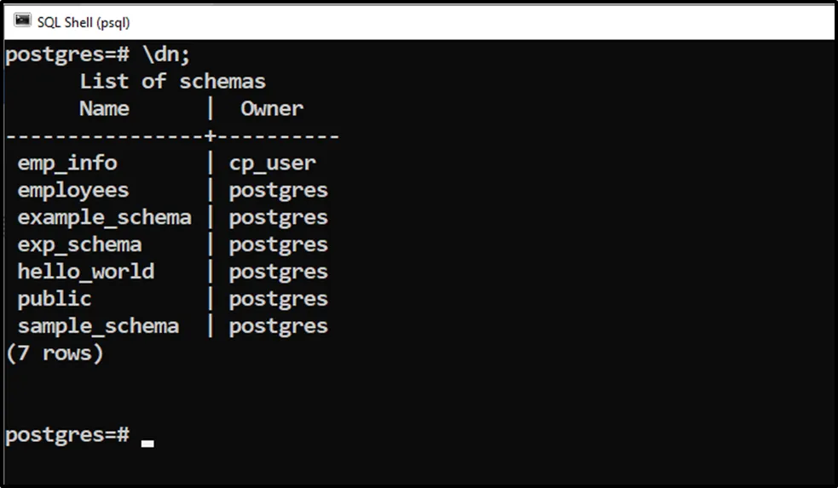Select the employees schema name
Viewport: 838px width, 488px height.
coord(73,191)
